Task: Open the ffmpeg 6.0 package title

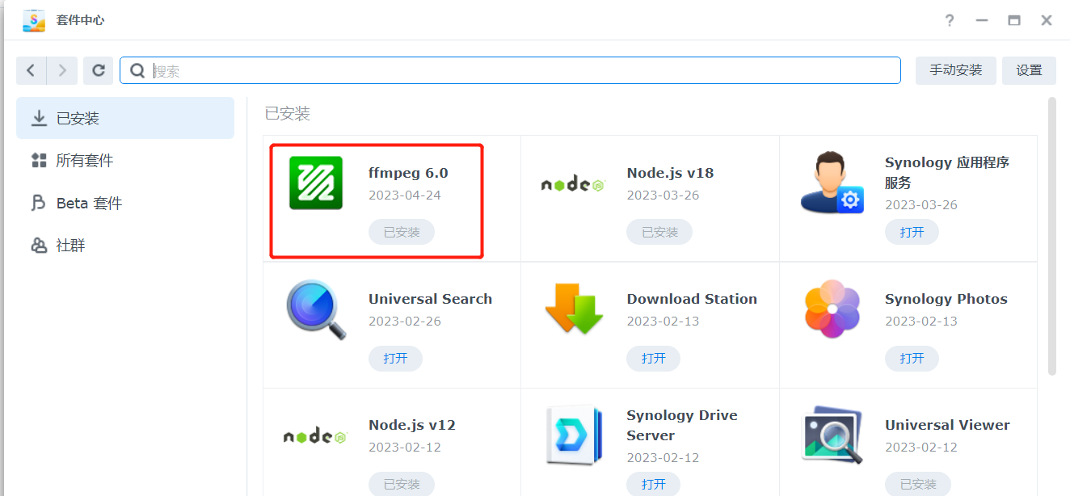Action: 408,173
